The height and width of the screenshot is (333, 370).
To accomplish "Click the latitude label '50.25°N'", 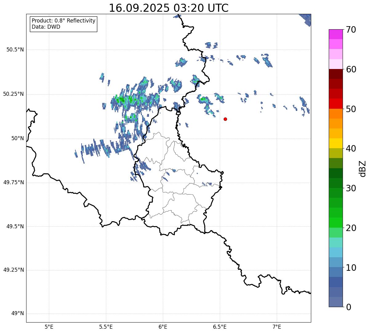I will point(13,94).
